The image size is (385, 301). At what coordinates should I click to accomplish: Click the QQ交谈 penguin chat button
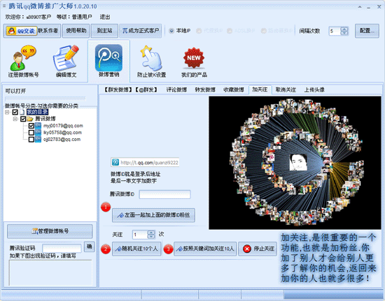(22, 31)
